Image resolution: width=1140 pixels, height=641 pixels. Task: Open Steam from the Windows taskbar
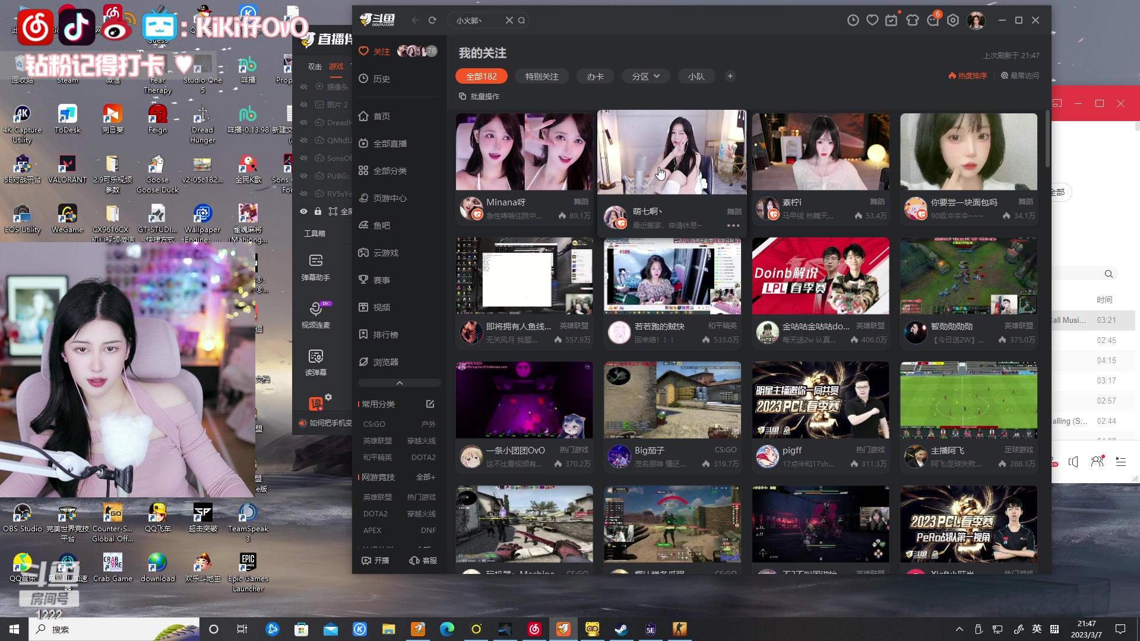pos(622,629)
